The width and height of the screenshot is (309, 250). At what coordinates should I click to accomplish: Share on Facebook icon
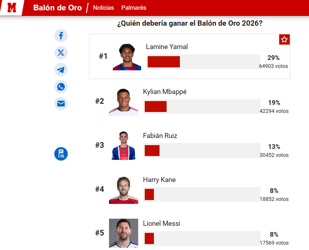[61, 36]
